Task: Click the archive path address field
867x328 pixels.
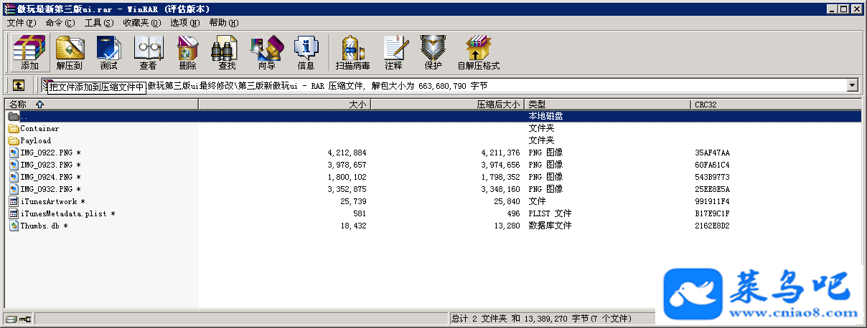Action: point(450,85)
